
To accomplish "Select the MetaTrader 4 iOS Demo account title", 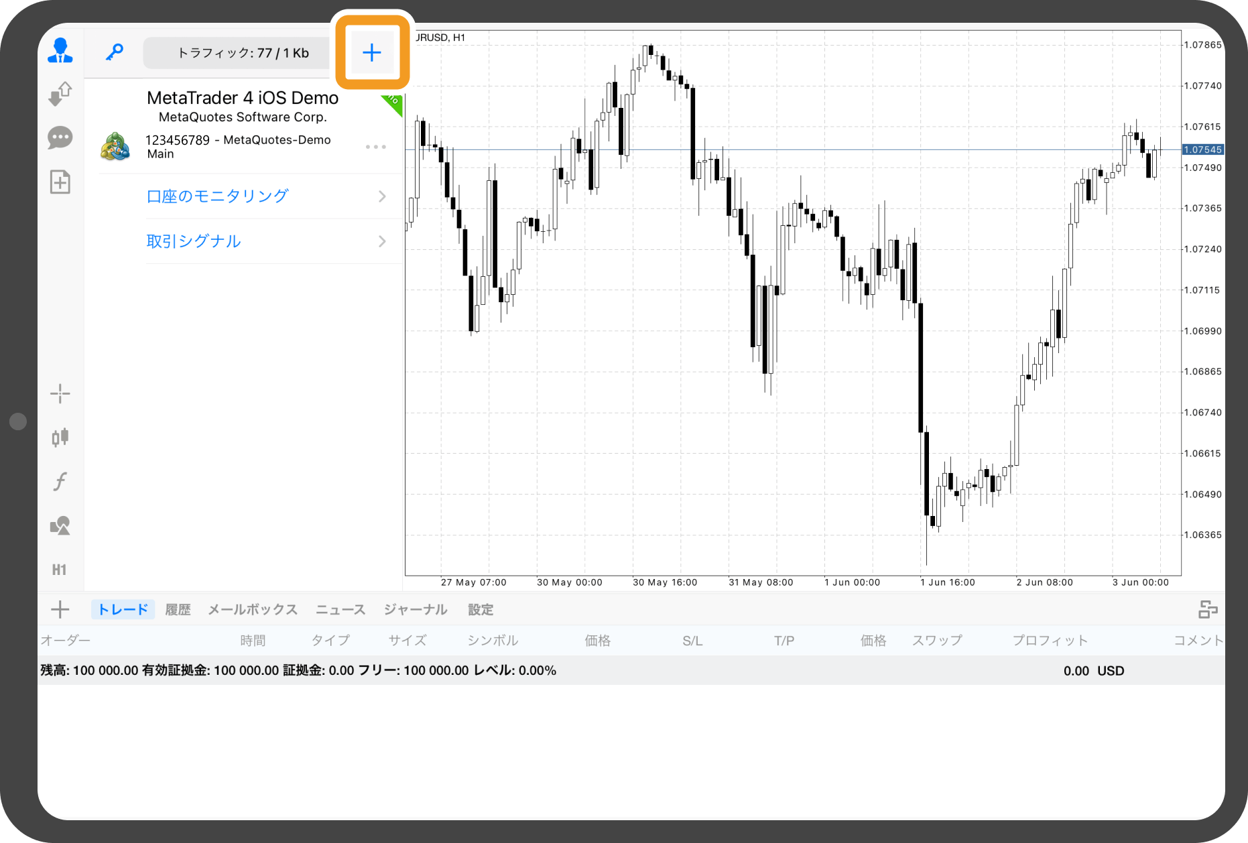I will [x=243, y=98].
